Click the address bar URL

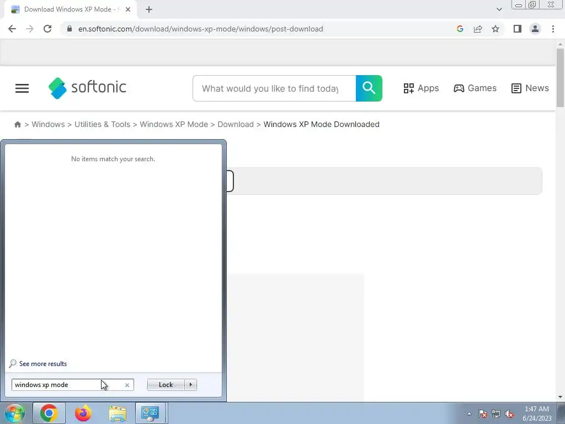201,29
